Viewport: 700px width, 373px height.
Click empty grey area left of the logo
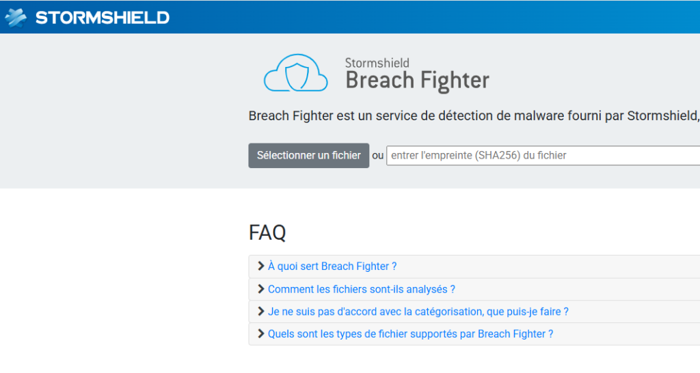pyautogui.click(x=123, y=109)
